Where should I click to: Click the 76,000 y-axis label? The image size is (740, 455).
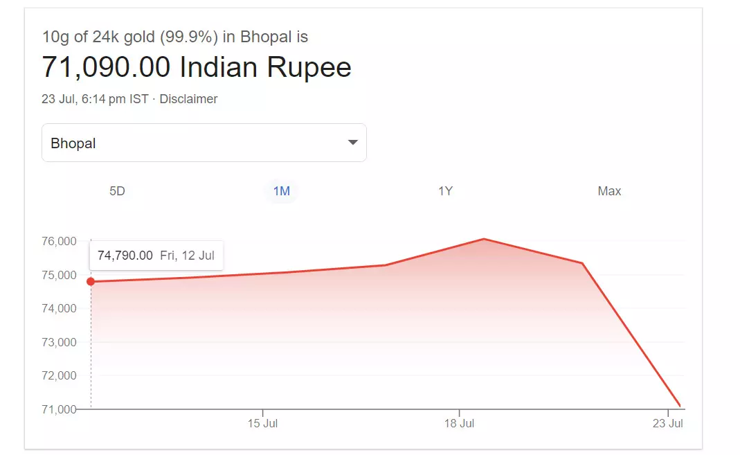click(58, 242)
